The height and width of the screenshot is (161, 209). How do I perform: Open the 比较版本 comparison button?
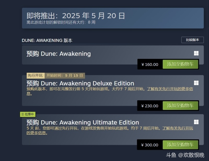coord(192,40)
